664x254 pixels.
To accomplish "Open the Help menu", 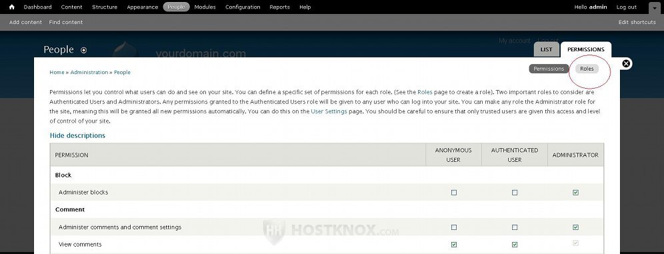I will (x=305, y=7).
